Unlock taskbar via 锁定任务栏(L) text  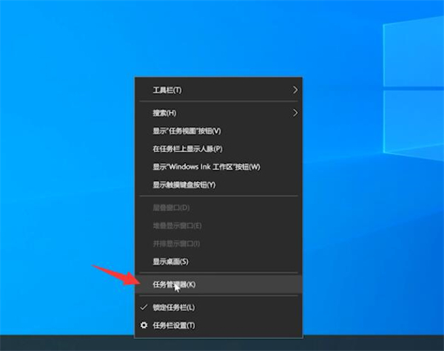point(174,307)
